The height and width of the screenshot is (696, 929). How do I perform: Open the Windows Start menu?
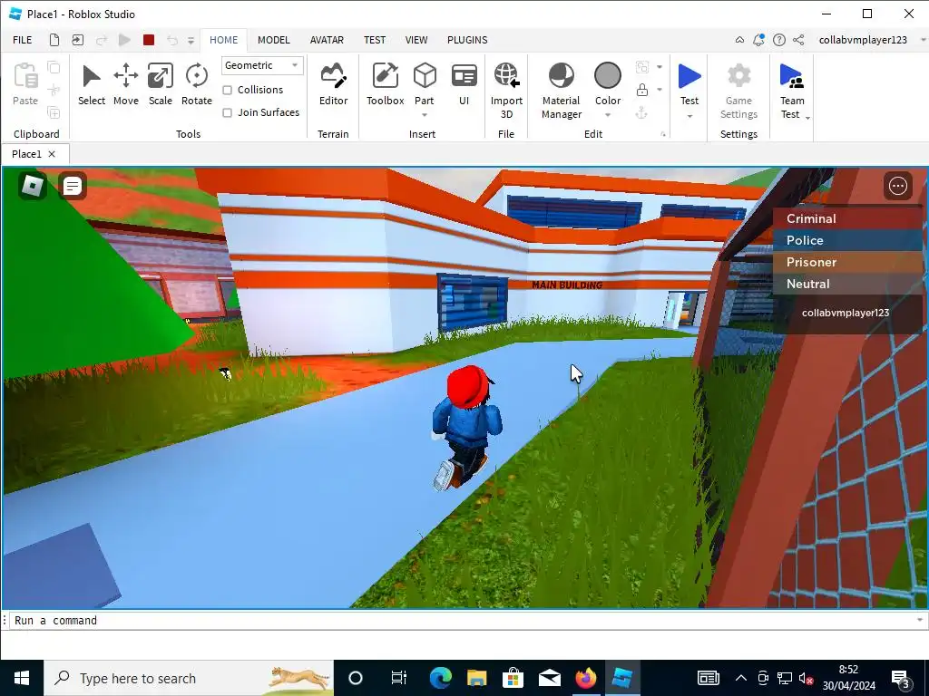pos(22,678)
